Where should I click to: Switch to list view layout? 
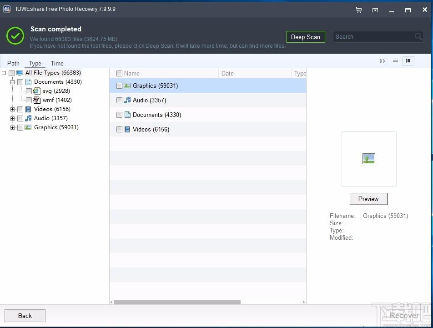tap(395, 61)
